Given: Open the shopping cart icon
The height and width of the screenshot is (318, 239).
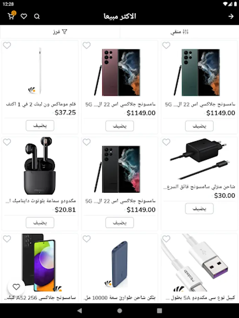Looking at the screenshot, I should (x=11, y=16).
